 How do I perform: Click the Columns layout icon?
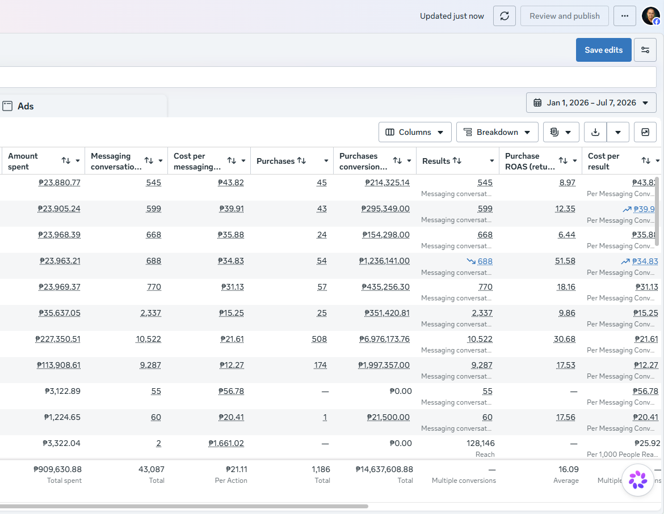coord(390,132)
